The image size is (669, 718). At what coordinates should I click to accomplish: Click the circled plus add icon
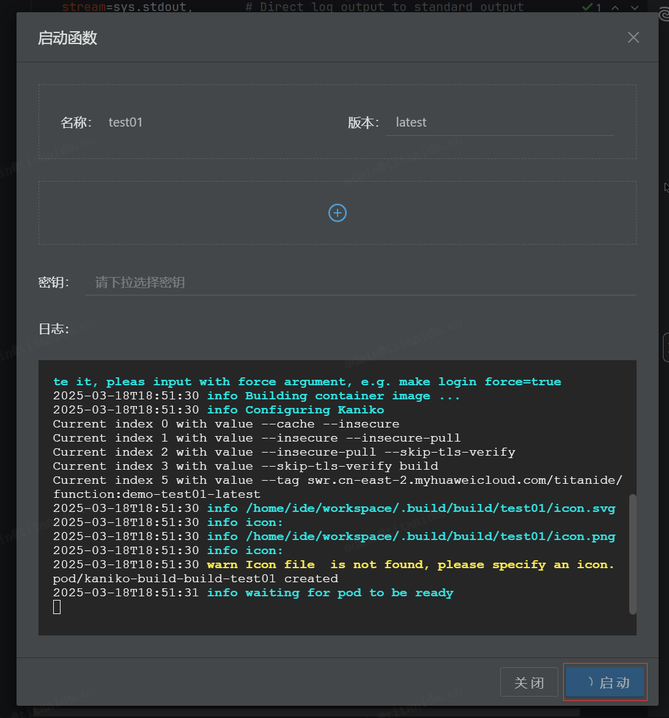338,213
